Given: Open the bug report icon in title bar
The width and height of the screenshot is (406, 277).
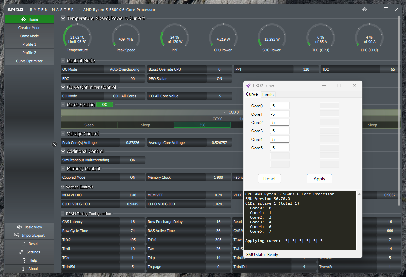Looking at the screenshot, I should pyautogui.click(x=365, y=9).
